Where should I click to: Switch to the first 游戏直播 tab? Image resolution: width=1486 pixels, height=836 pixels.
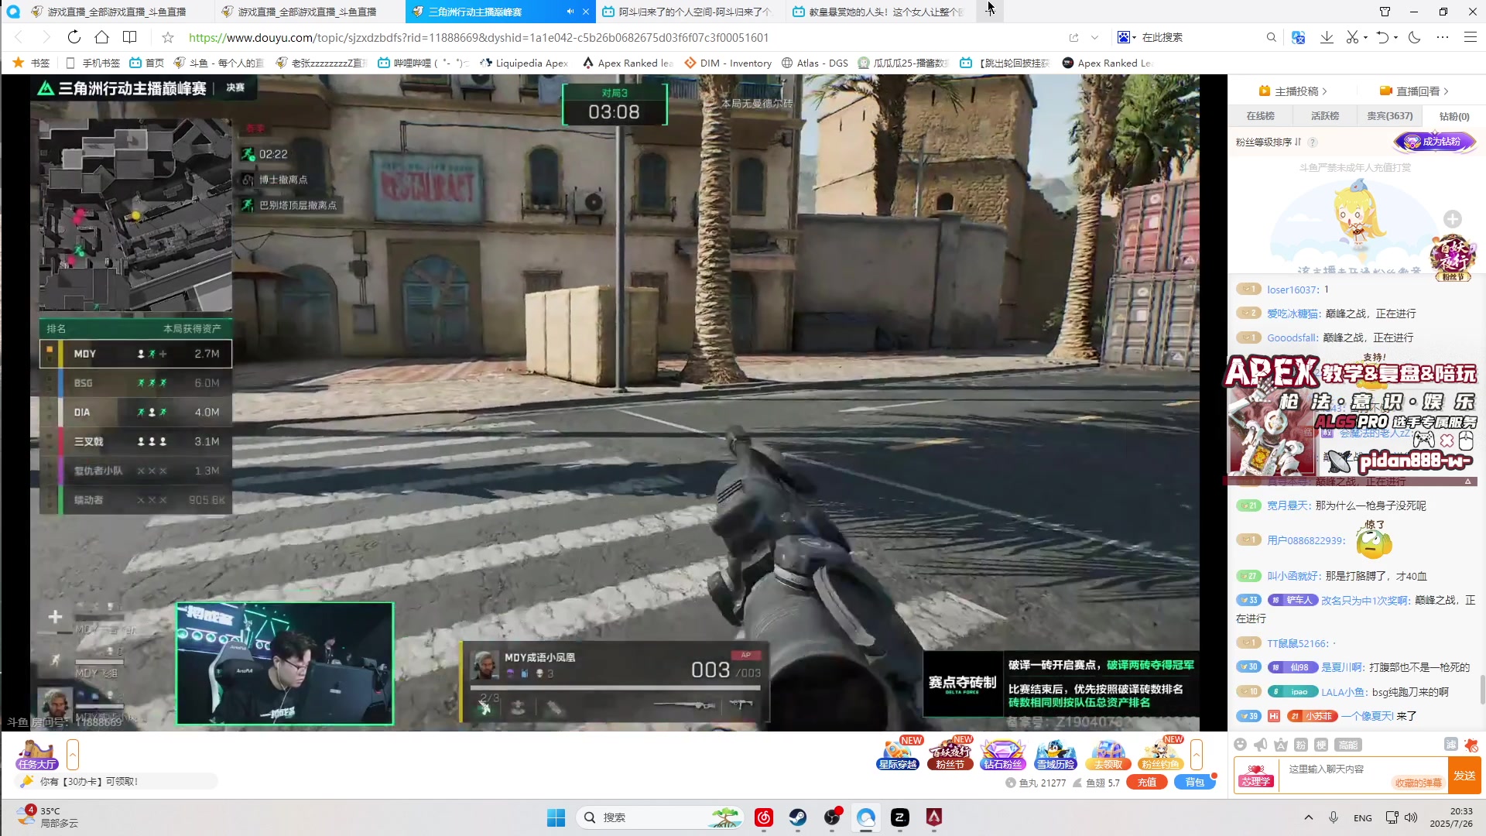coord(116,12)
